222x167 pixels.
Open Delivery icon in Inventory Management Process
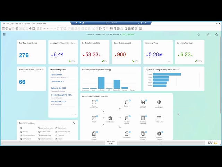click(x=126, y=102)
